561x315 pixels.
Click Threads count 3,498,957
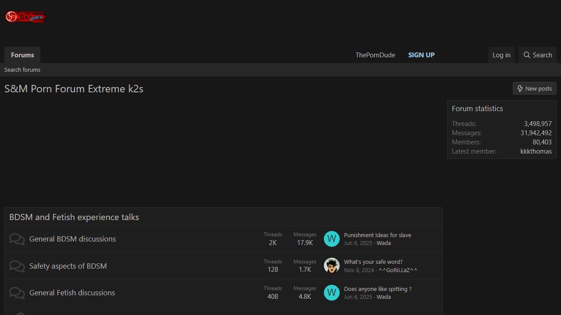(538, 124)
